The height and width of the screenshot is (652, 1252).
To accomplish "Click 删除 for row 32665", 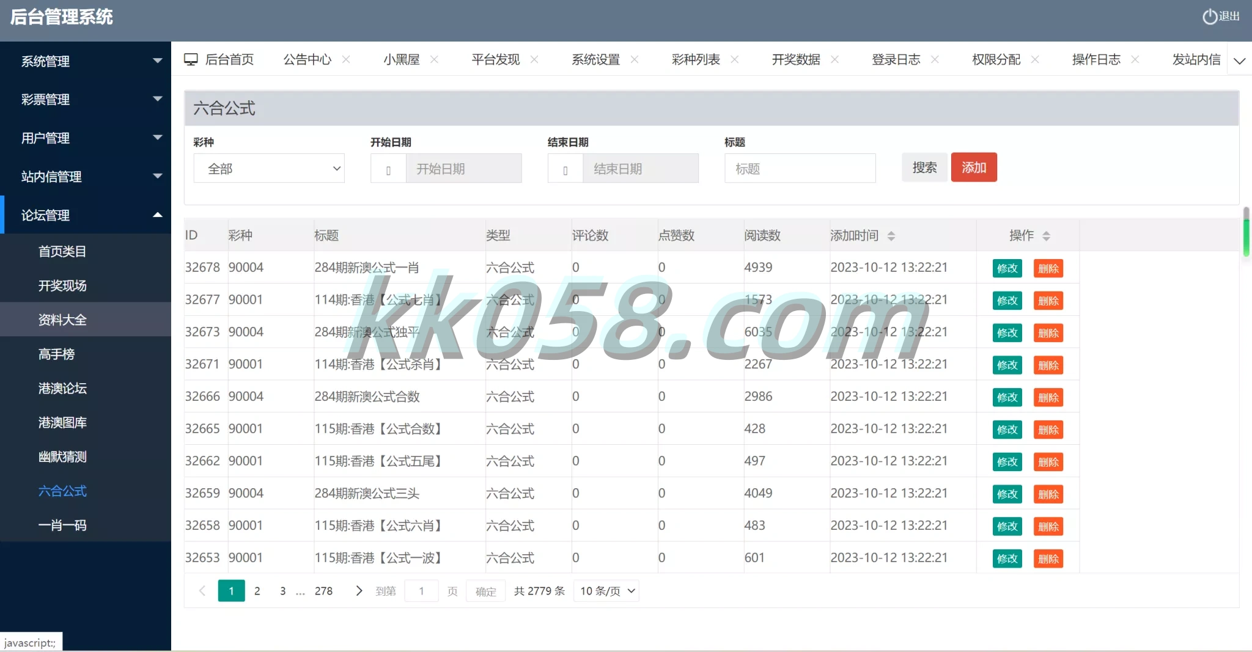I will click(1048, 430).
